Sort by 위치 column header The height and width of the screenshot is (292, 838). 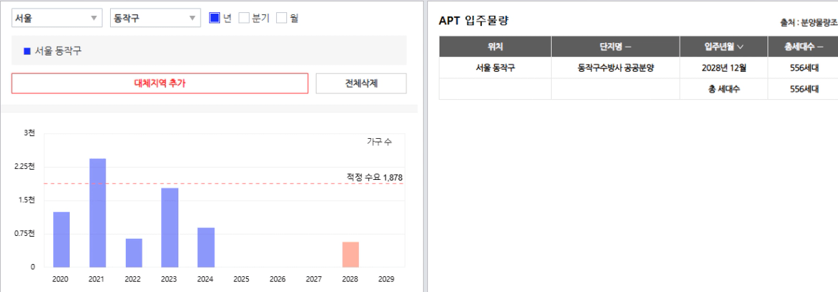point(496,47)
